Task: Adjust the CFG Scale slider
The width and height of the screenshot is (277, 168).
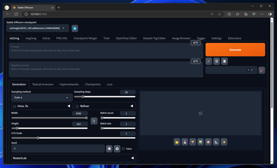Action: point(73,138)
